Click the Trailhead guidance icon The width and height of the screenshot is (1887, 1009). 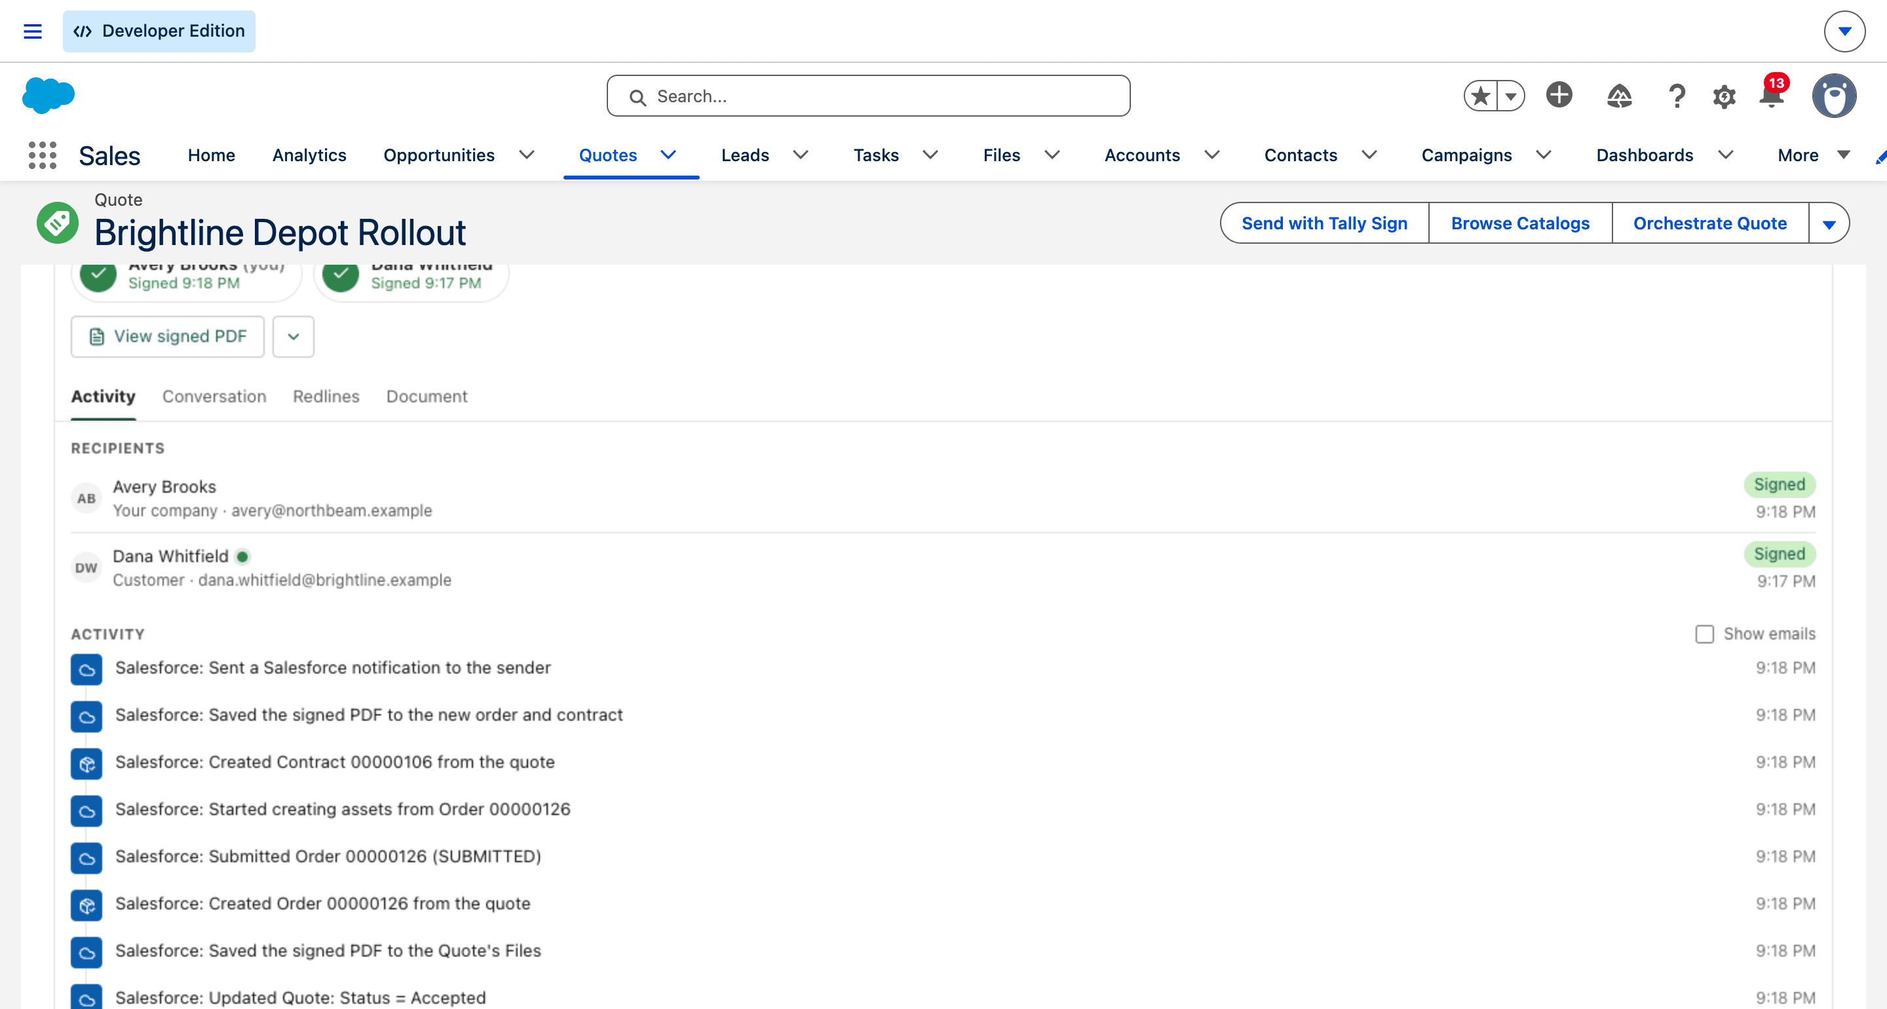(1619, 96)
